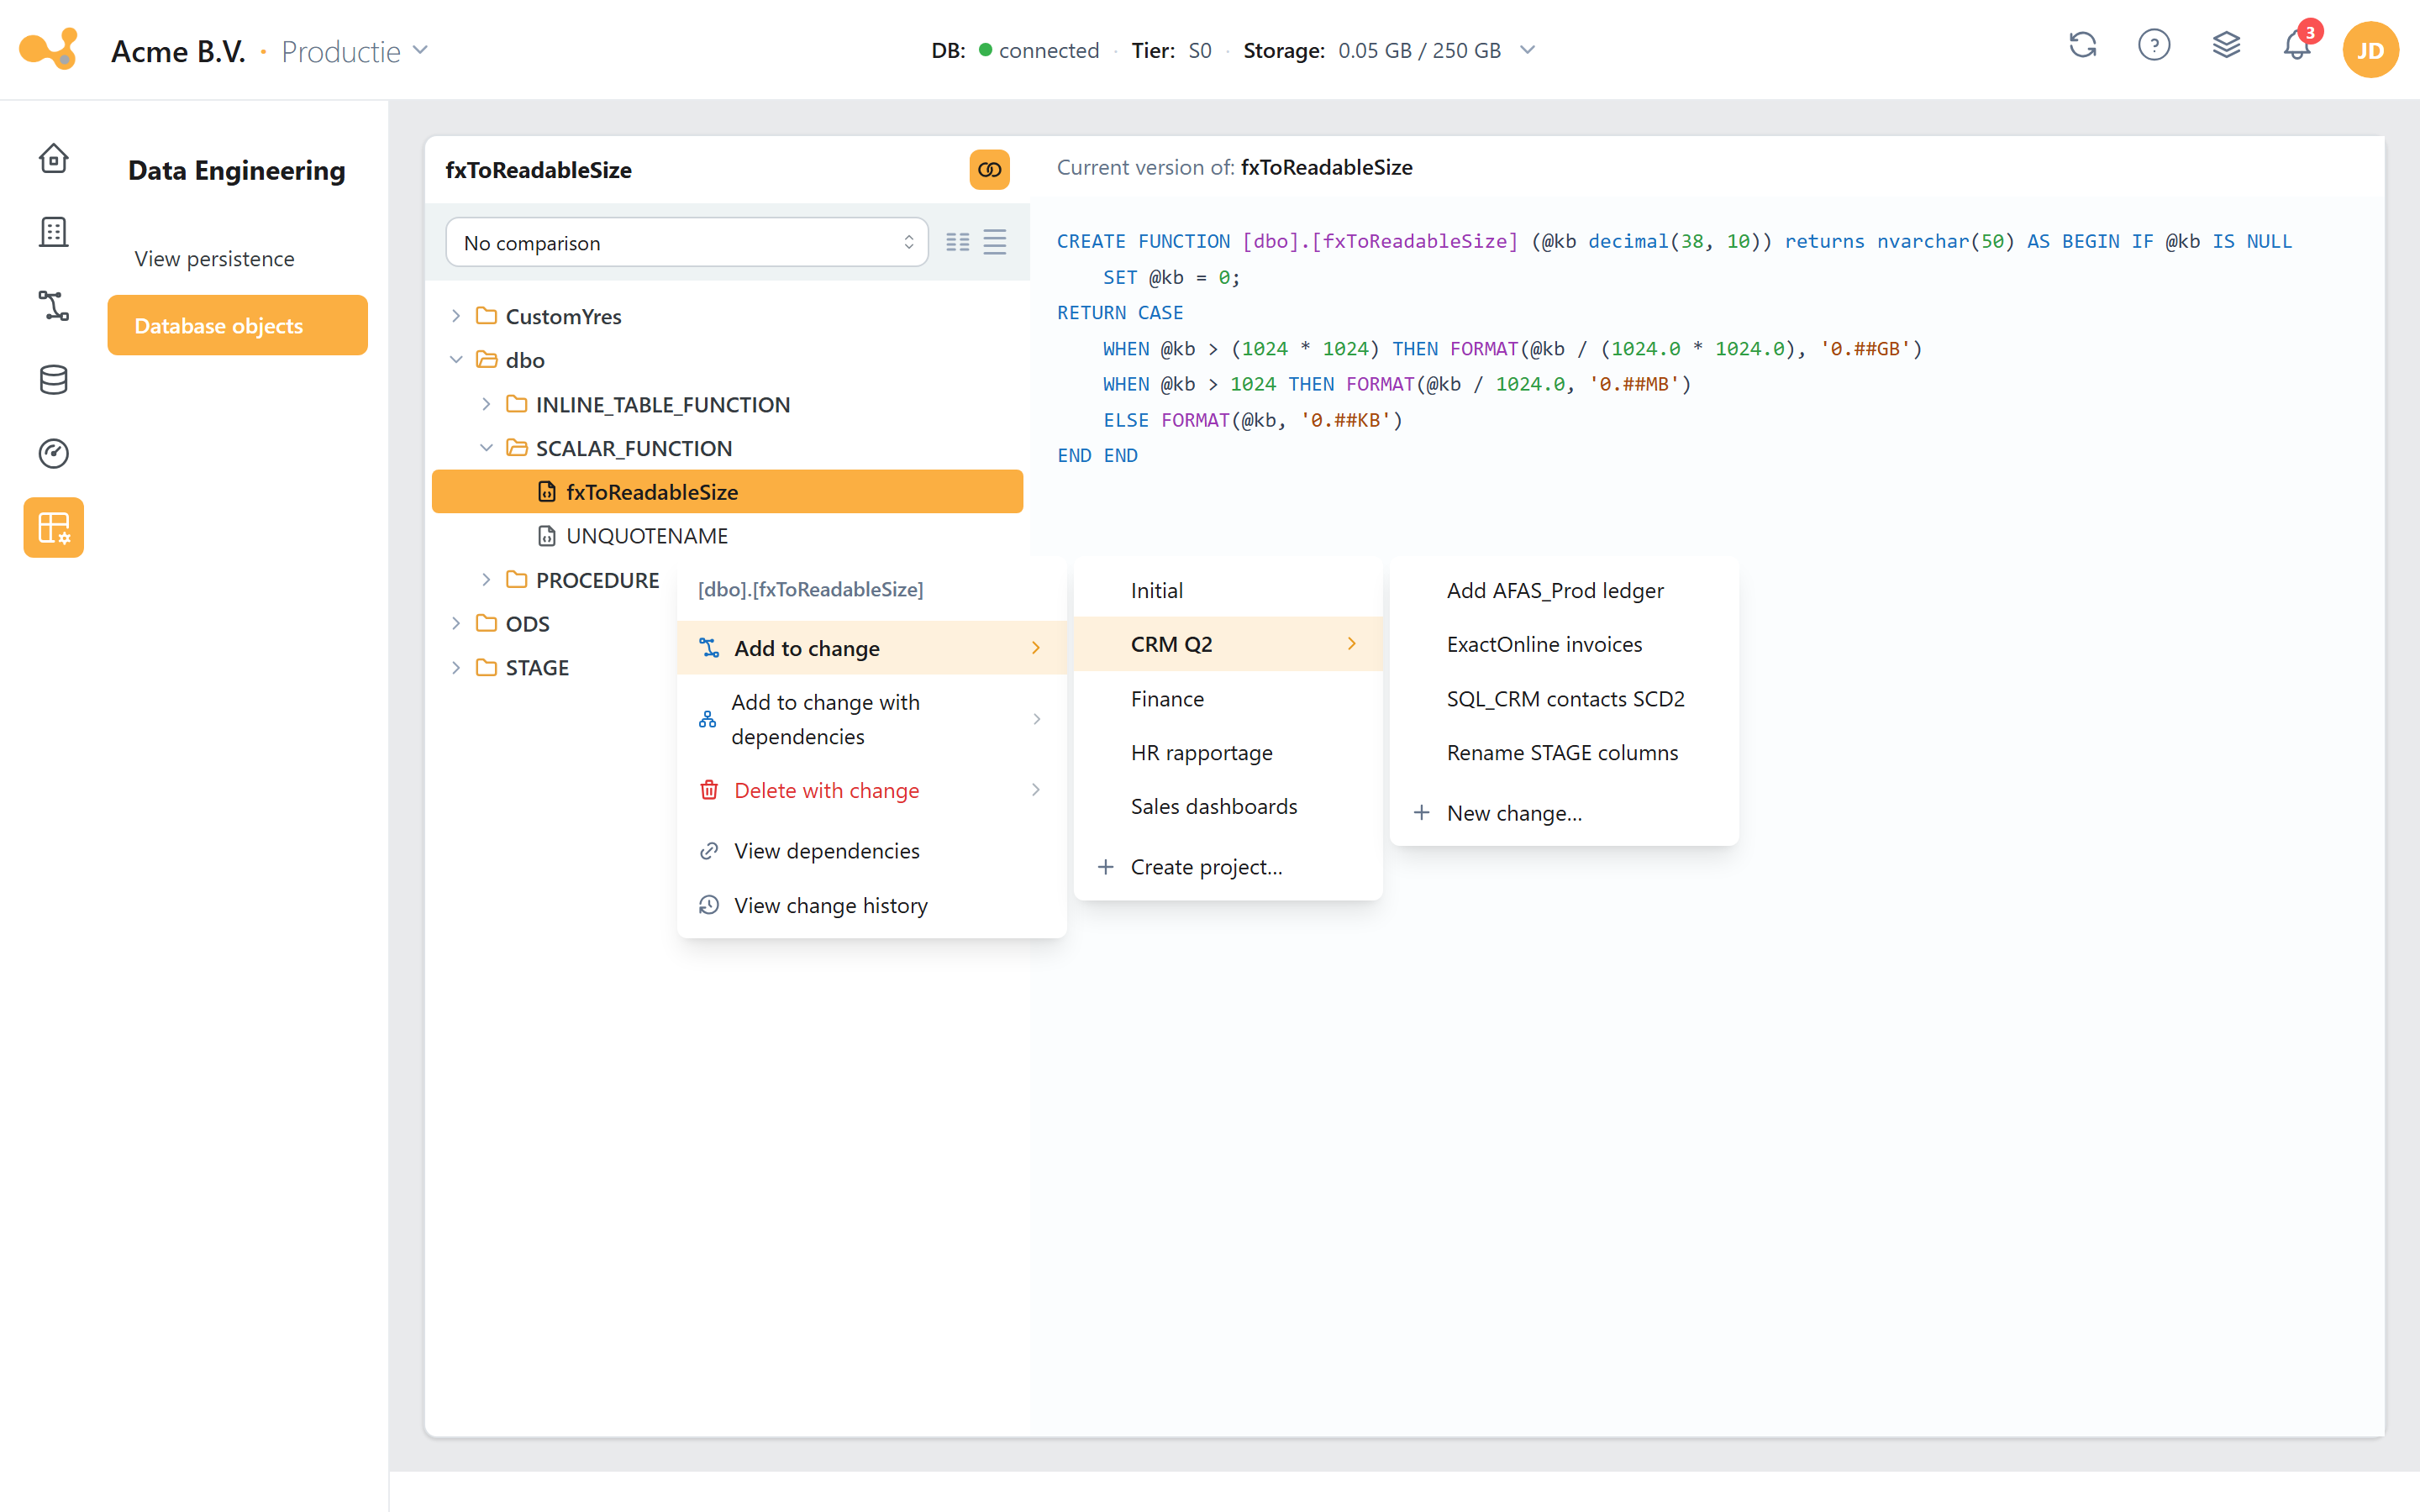The width and height of the screenshot is (2420, 1512).
Task: Select the Sales dashboards project
Action: [1227, 806]
